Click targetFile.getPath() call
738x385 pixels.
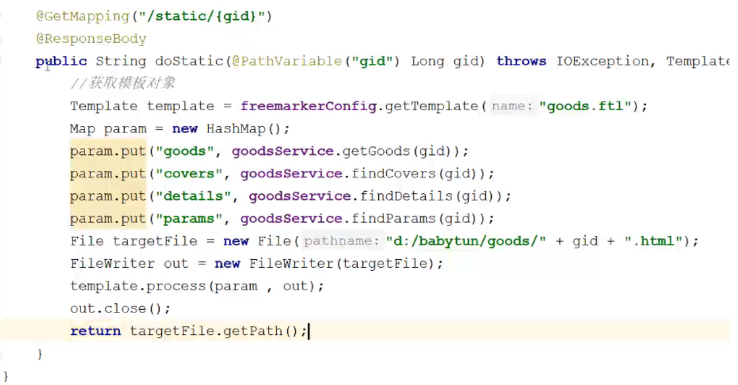pyautogui.click(x=214, y=332)
